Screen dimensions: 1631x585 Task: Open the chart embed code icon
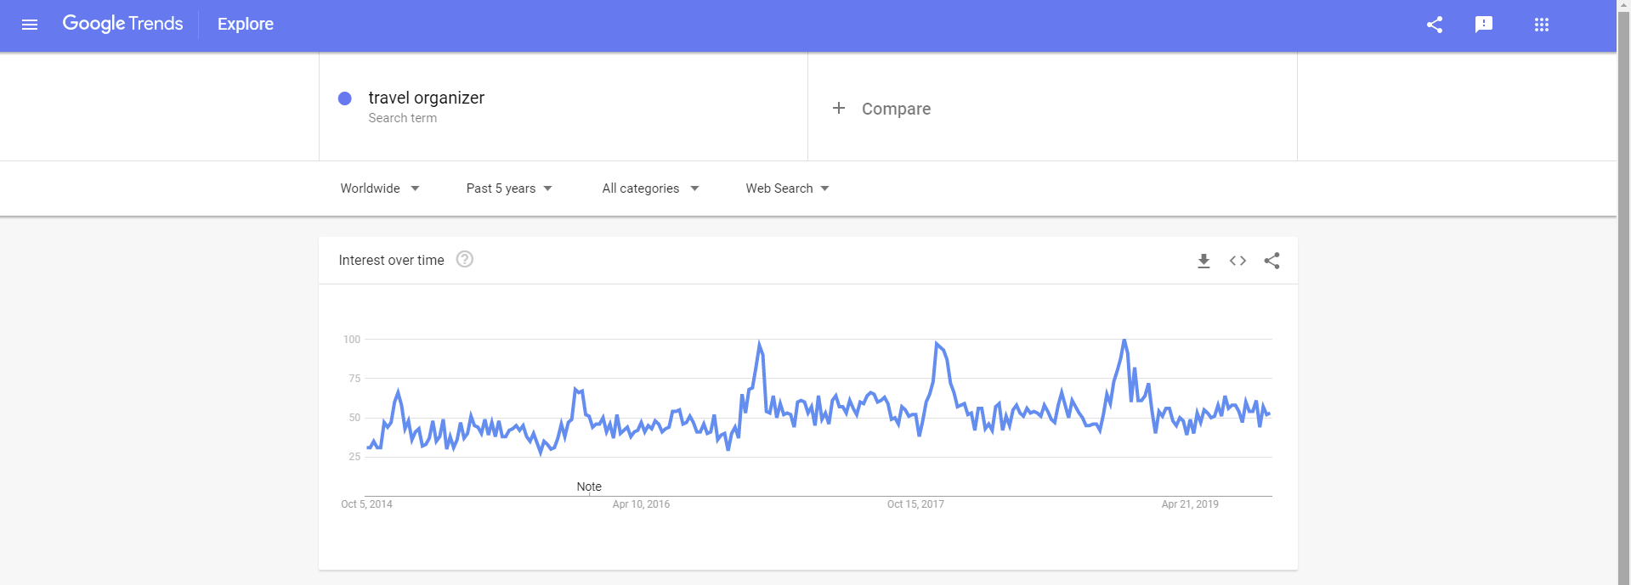pos(1237,261)
